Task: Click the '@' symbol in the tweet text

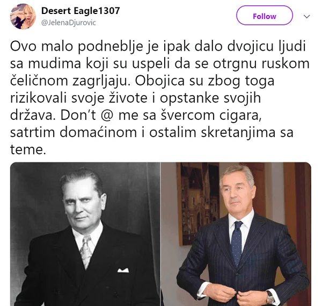Action: coord(107,115)
